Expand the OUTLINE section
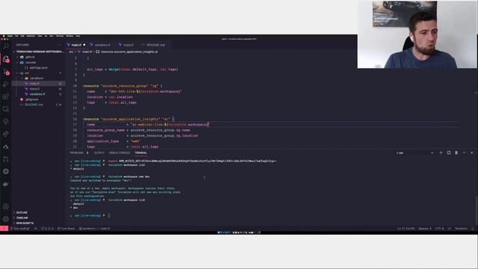 (22, 212)
